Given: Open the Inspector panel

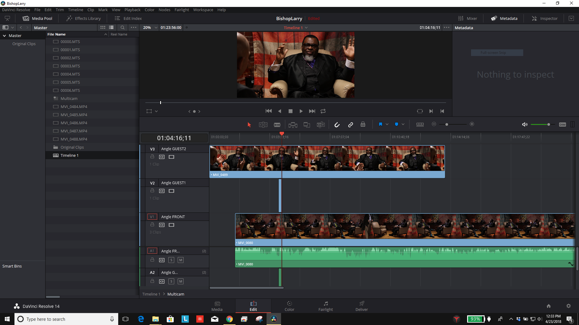Looking at the screenshot, I should pyautogui.click(x=545, y=18).
